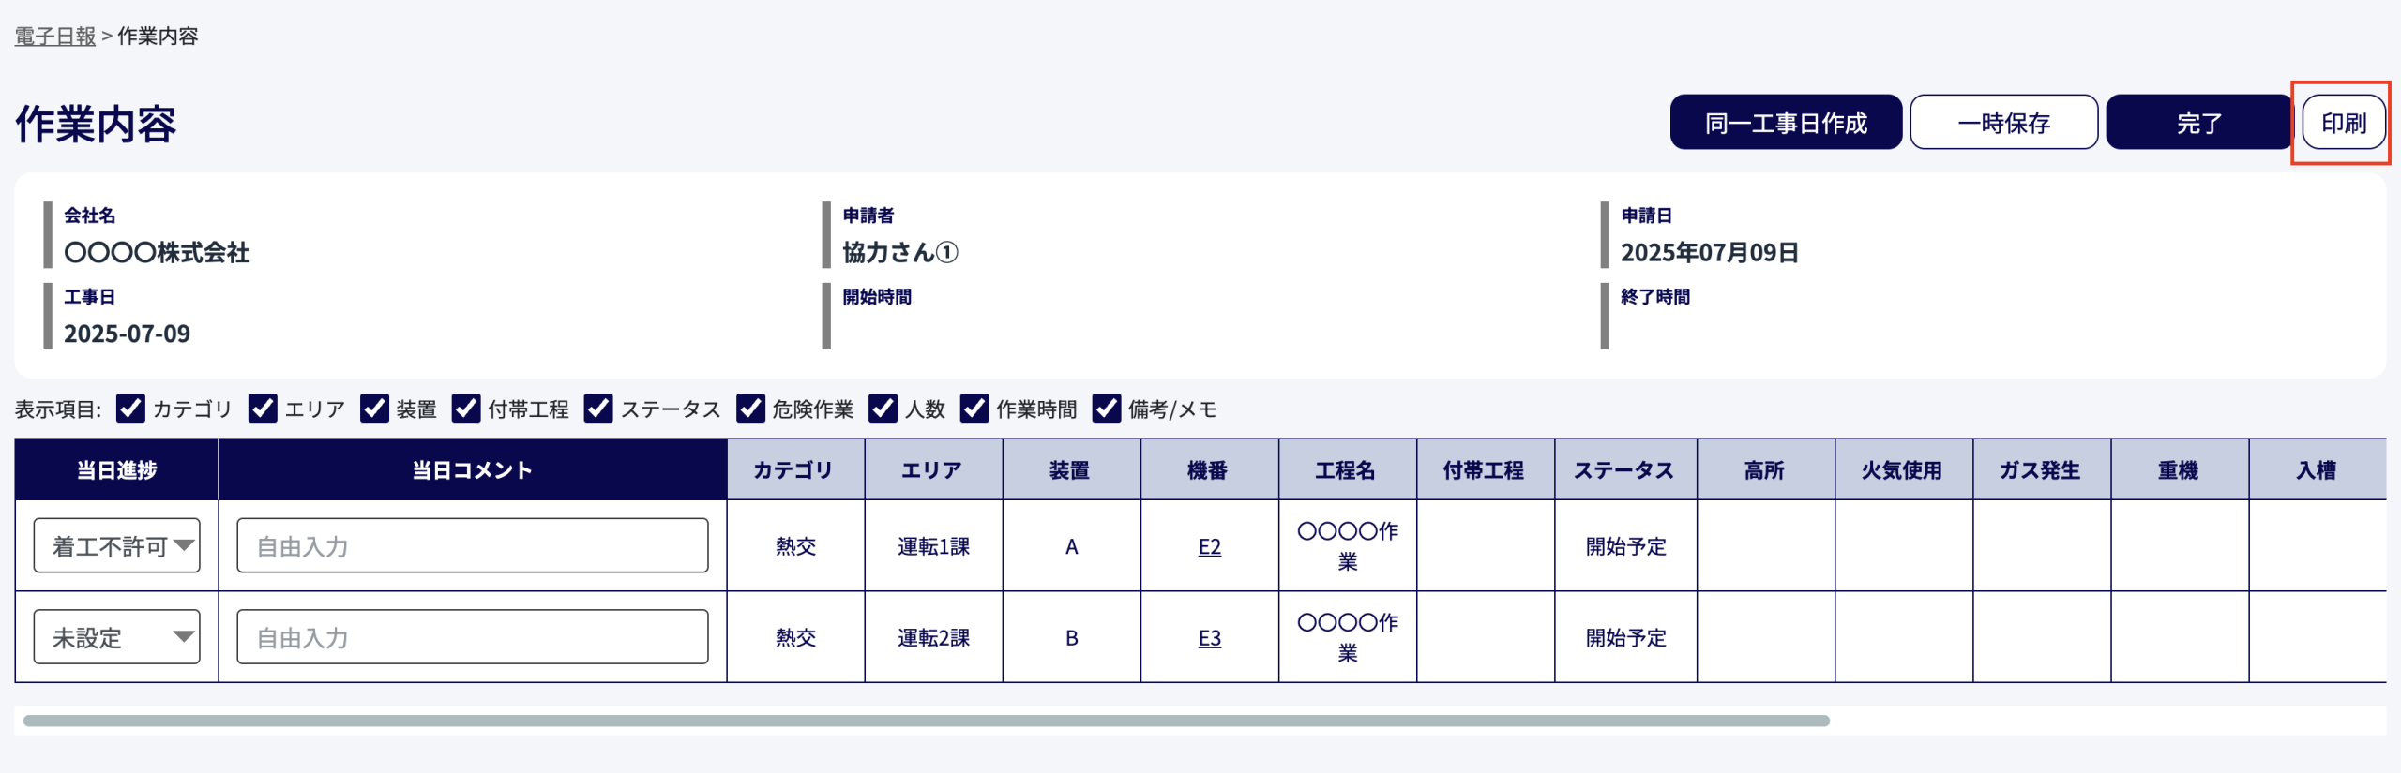The height and width of the screenshot is (773, 2401).
Task: Focus first row 自由入力 comment field
Action: [x=473, y=545]
